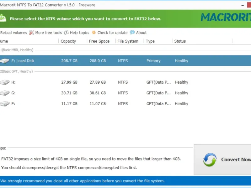This screenshot has height=188, width=251.
Task: Click the FAT32 4GB size limit tip
Action: pyautogui.click(x=91, y=159)
